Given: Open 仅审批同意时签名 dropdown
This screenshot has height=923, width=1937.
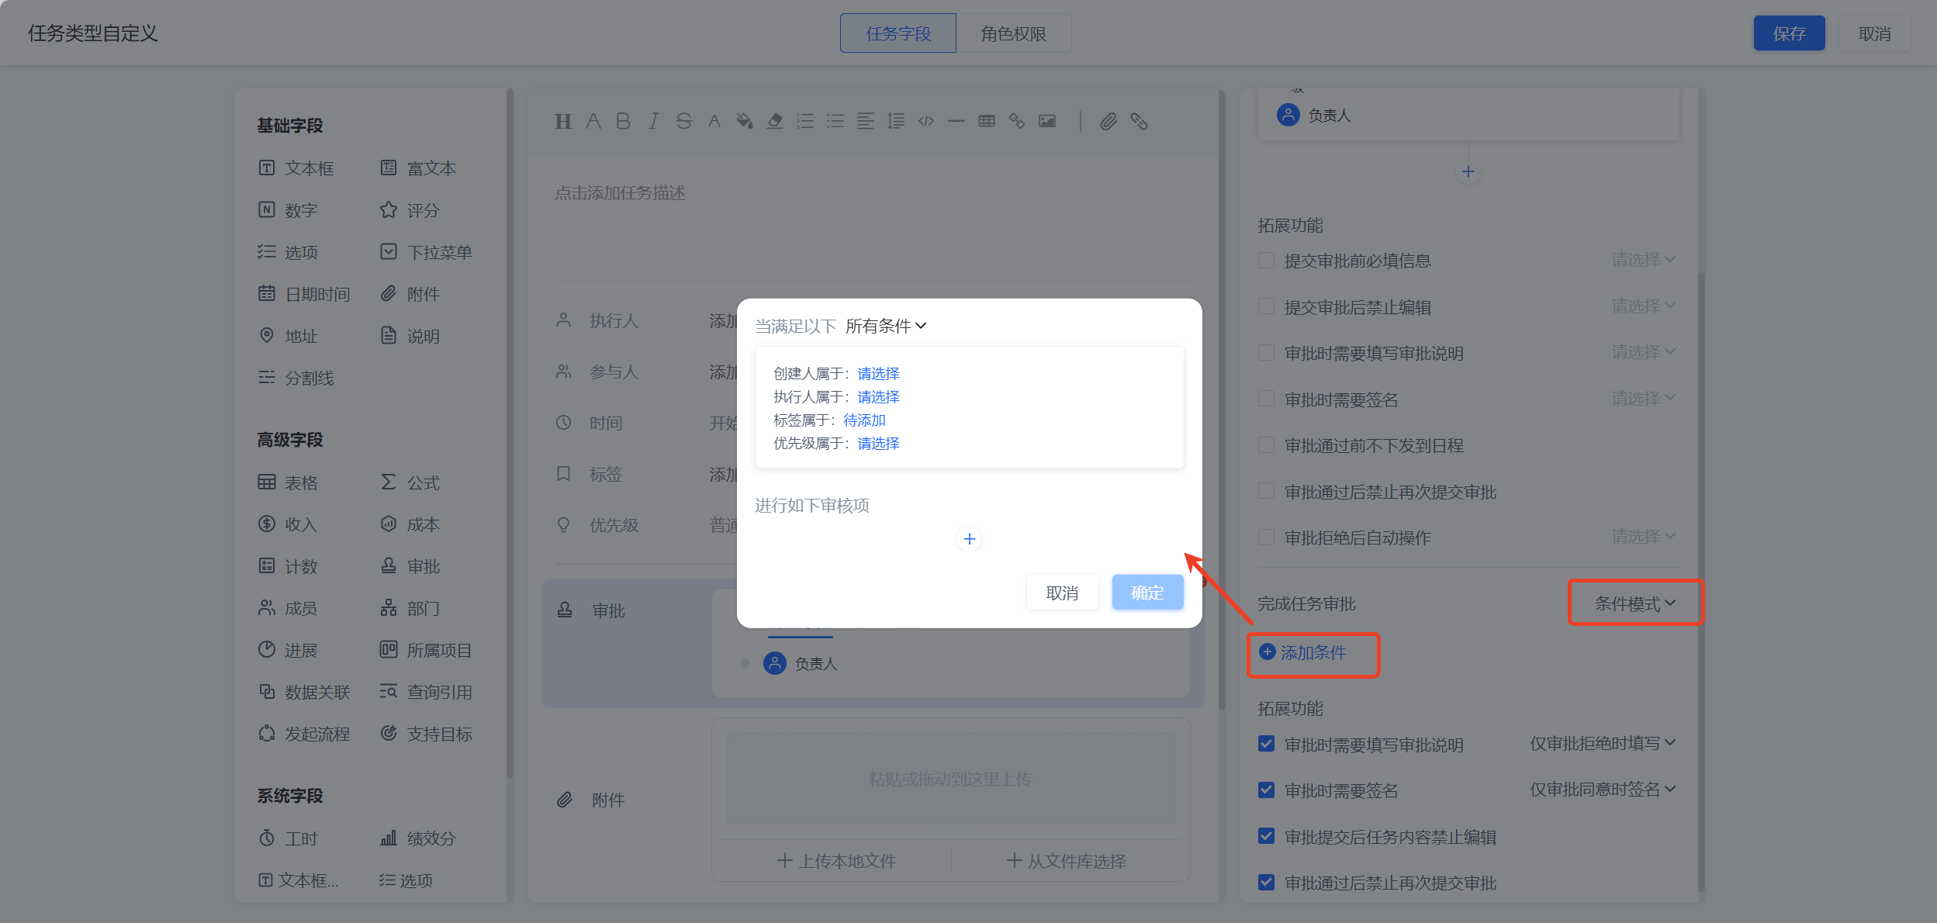Looking at the screenshot, I should point(1603,790).
